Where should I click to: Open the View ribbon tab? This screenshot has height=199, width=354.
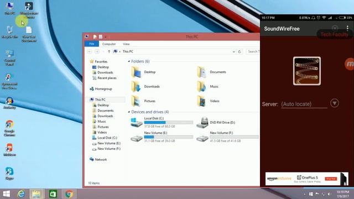[x=126, y=44]
